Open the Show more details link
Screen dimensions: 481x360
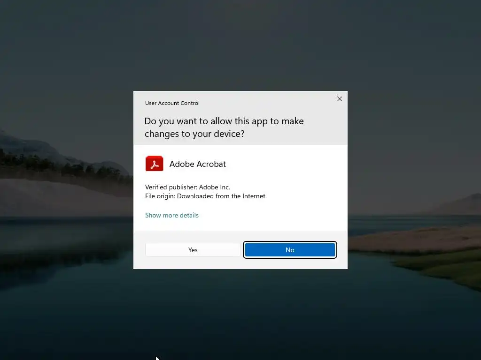click(172, 215)
